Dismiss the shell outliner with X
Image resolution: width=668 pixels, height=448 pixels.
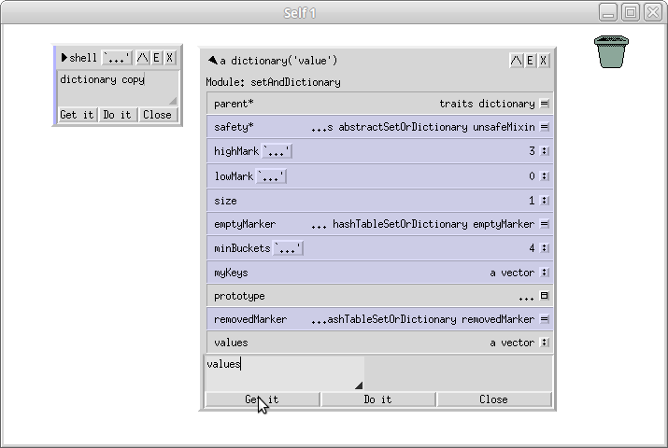(x=169, y=58)
